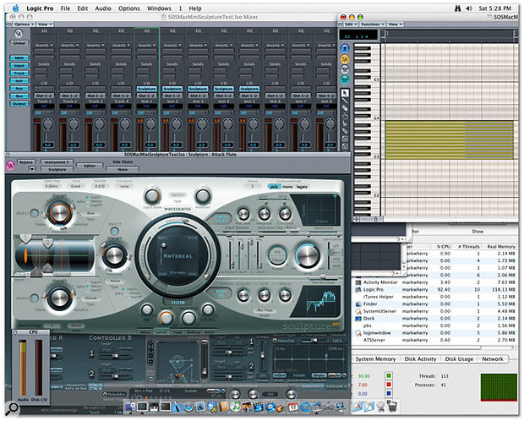The height and width of the screenshot is (421, 524).
Task: Open Safari from the Dock
Action: point(188,407)
